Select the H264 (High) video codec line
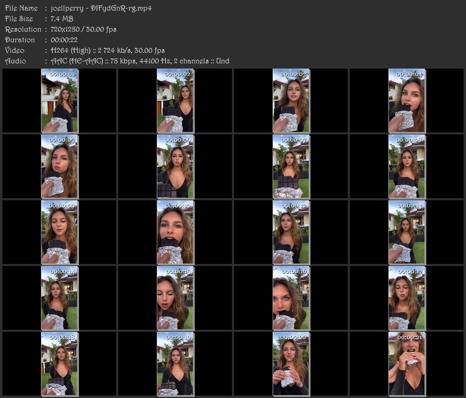This screenshot has width=466, height=398. 108,50
